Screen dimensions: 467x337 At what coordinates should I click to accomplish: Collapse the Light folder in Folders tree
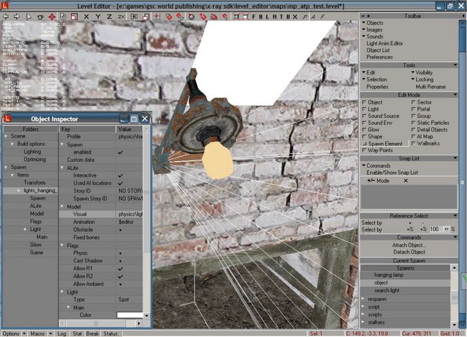tap(25, 230)
